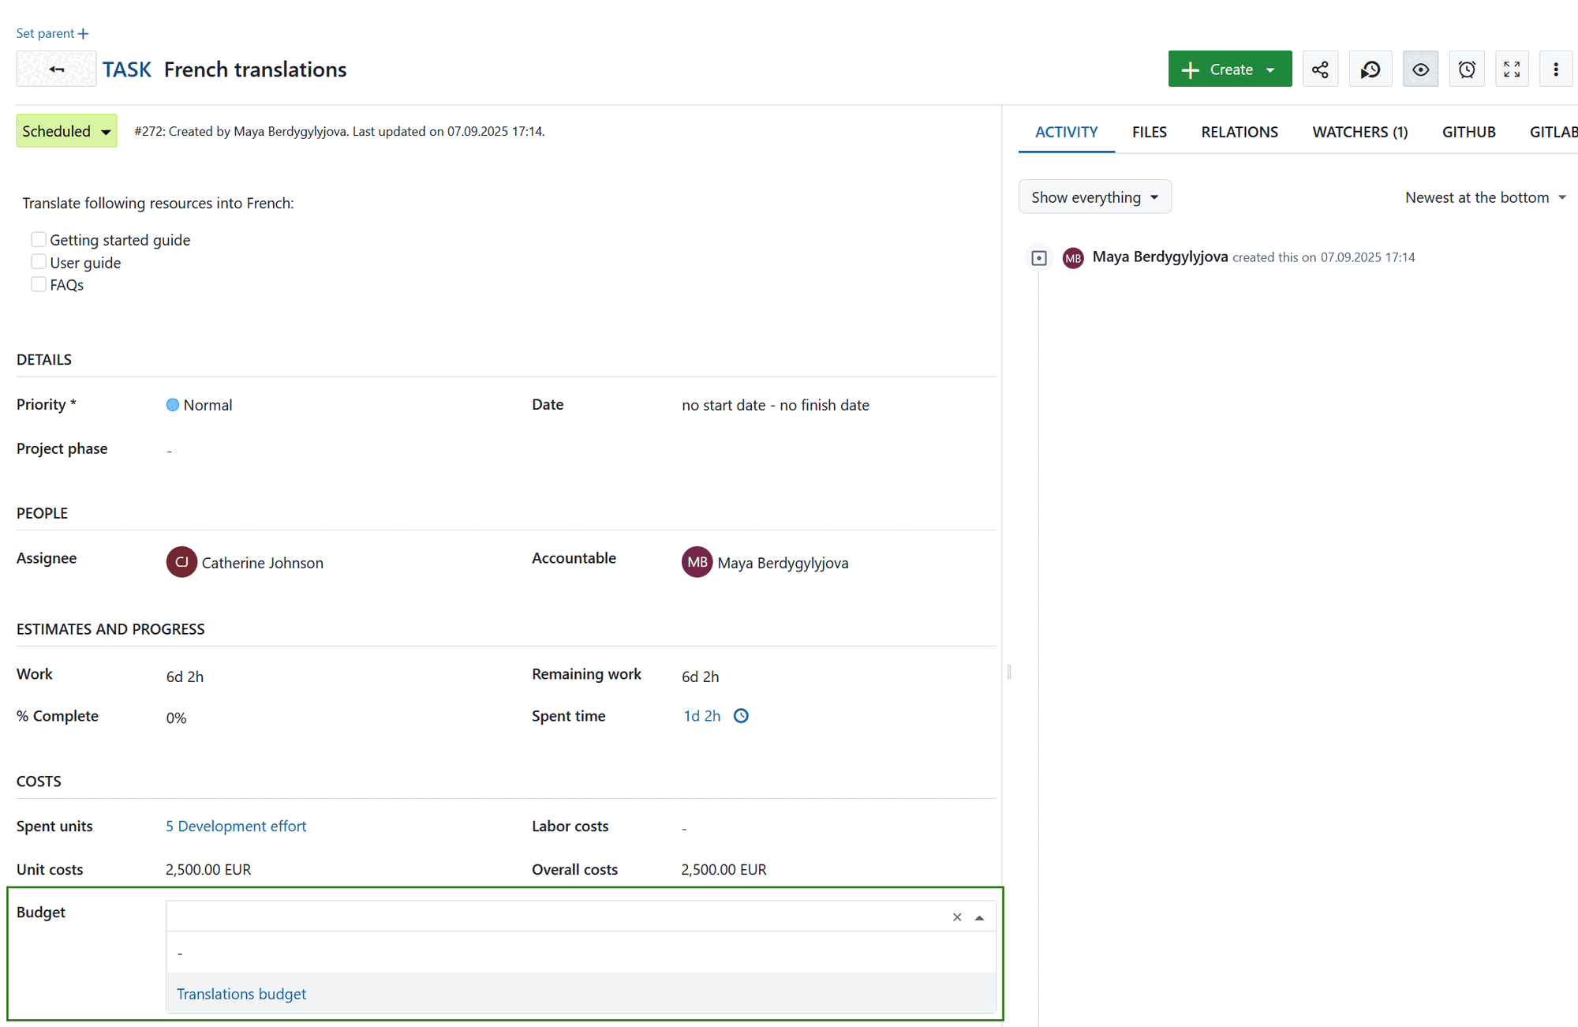Viewport: 1578px width, 1027px height.
Task: Switch to the RELATIONS tab
Action: [x=1239, y=132]
